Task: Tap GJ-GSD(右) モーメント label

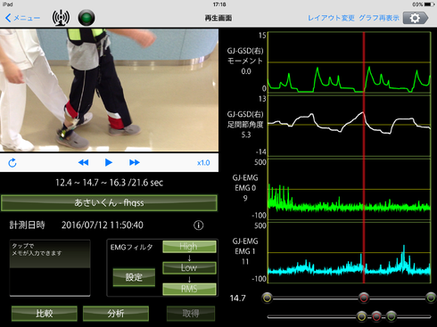Action: [245, 56]
